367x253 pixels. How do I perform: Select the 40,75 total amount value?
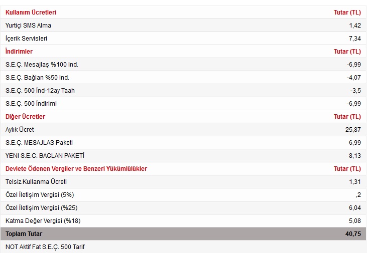352,233
